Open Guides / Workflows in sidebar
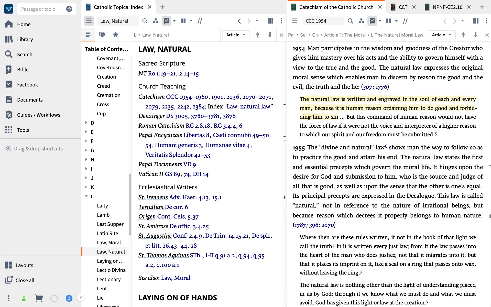 click(x=38, y=115)
